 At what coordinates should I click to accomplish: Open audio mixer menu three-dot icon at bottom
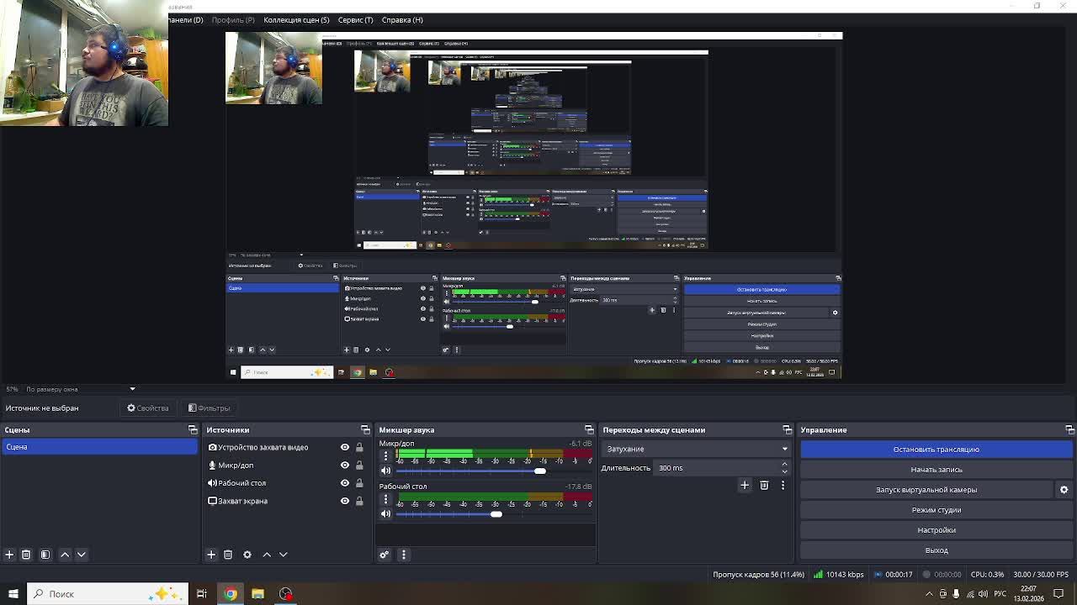coord(403,555)
